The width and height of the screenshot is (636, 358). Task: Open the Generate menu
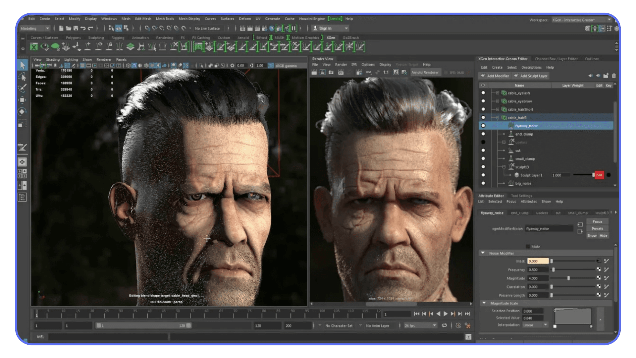[x=272, y=19]
